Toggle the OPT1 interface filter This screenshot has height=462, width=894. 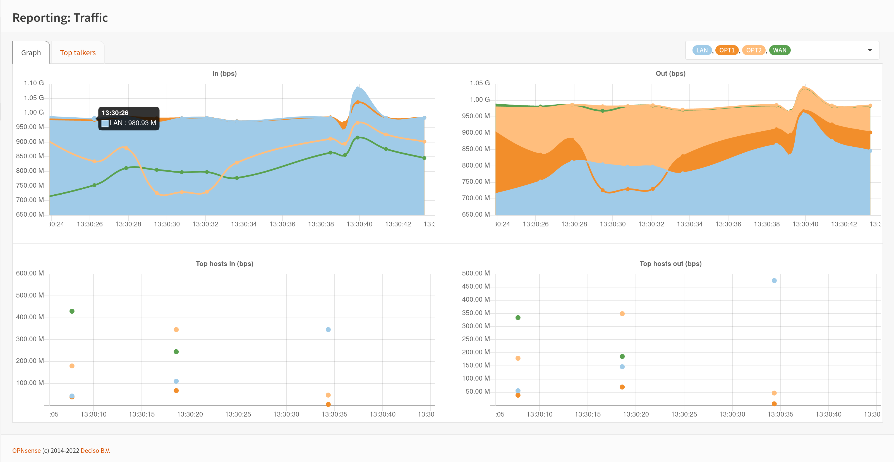727,50
